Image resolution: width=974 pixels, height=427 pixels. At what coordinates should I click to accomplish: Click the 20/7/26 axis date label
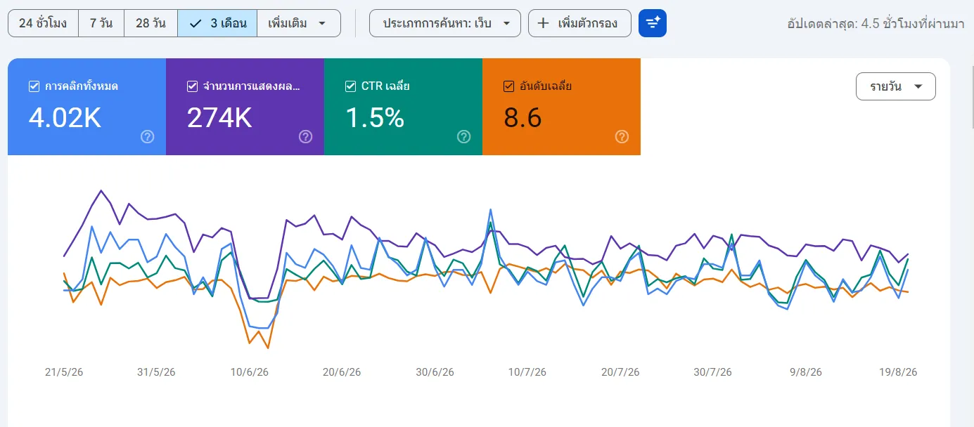coord(620,372)
